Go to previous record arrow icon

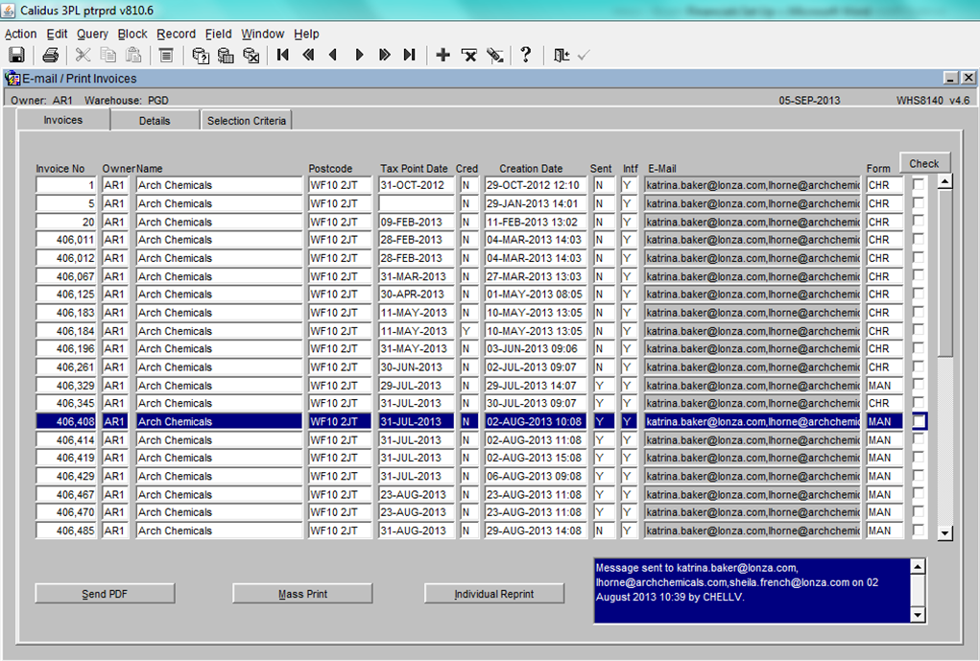pos(333,55)
